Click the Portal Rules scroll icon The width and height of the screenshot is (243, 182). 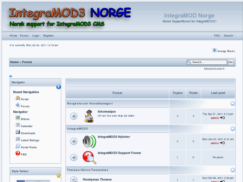18,146
